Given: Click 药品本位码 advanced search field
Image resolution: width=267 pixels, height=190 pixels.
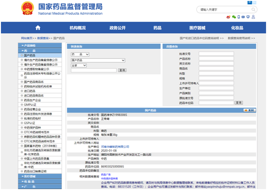Looking at the screenshot, I should pos(216,103).
